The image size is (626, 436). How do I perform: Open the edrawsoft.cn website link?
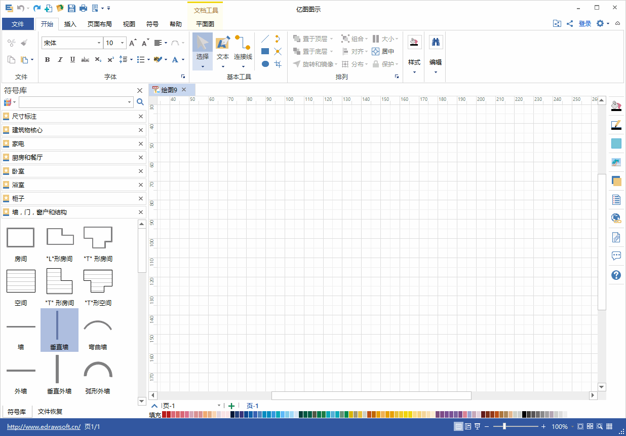click(x=44, y=427)
